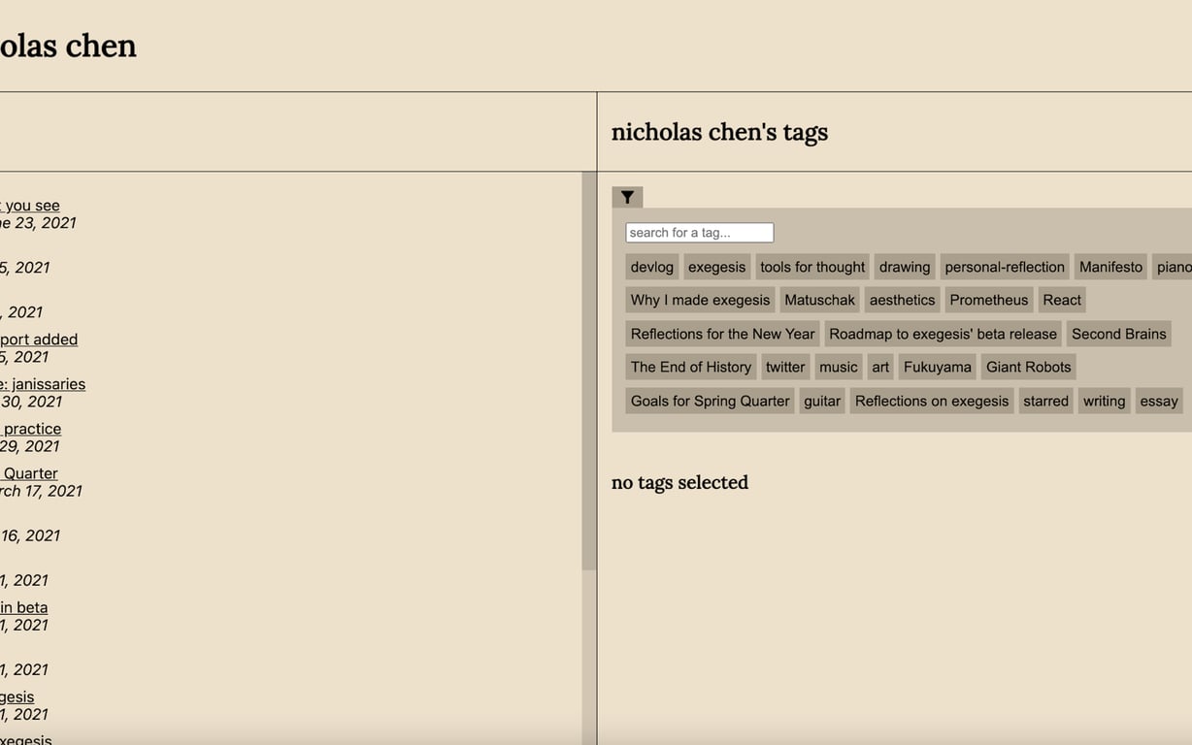Image resolution: width=1192 pixels, height=745 pixels.
Task: Click inside the "search for a tag" box
Action: point(699,232)
